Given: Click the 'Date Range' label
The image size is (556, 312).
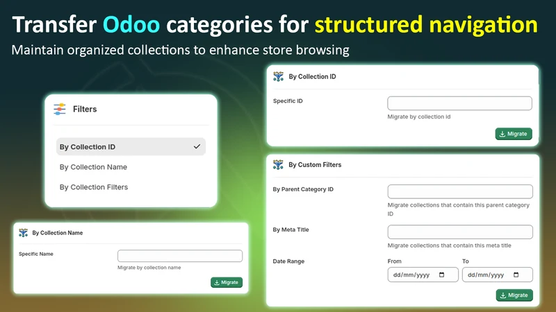Looking at the screenshot, I should point(288,261).
